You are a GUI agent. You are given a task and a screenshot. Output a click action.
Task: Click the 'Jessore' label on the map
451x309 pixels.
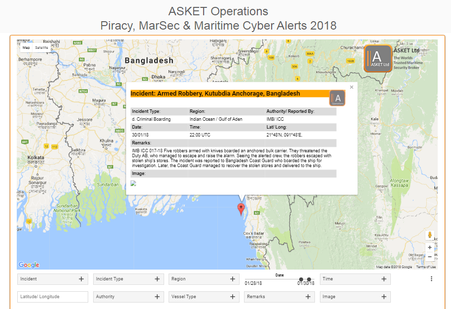coord(85,120)
